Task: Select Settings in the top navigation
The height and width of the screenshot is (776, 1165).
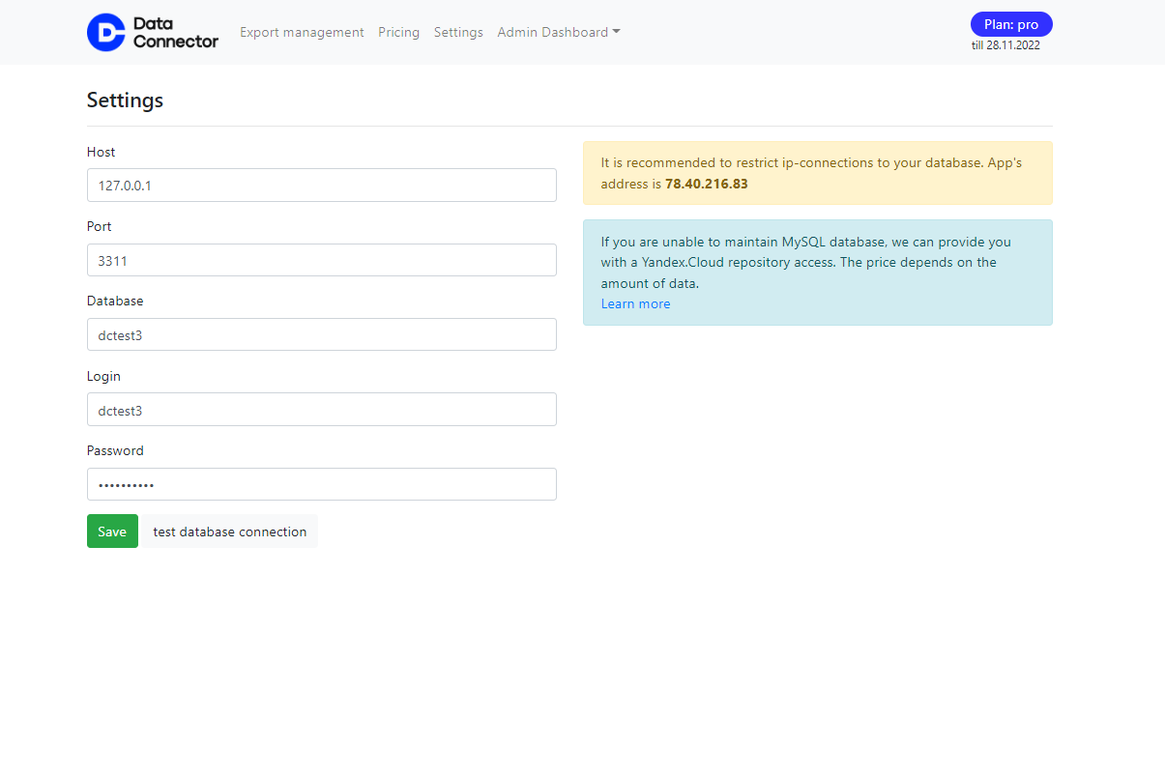Action: (x=458, y=32)
